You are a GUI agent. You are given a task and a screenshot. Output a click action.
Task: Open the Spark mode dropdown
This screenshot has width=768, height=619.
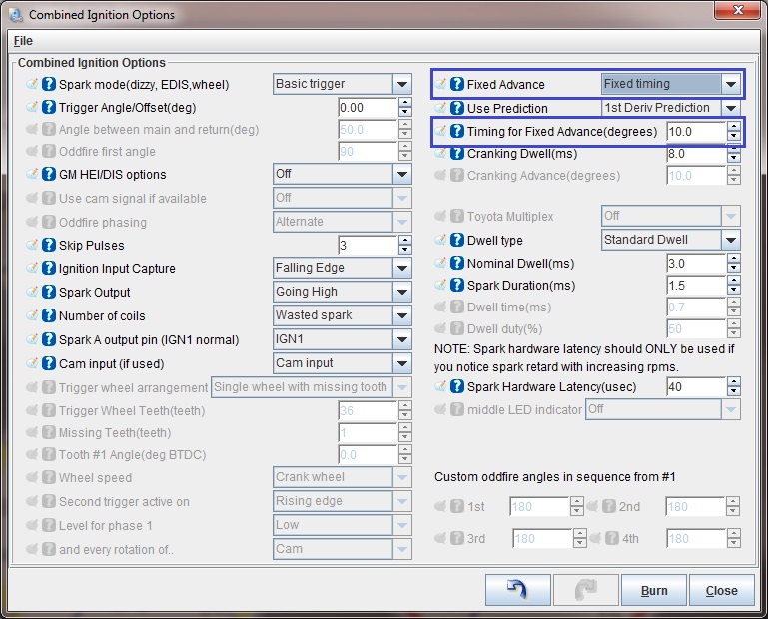click(x=401, y=85)
